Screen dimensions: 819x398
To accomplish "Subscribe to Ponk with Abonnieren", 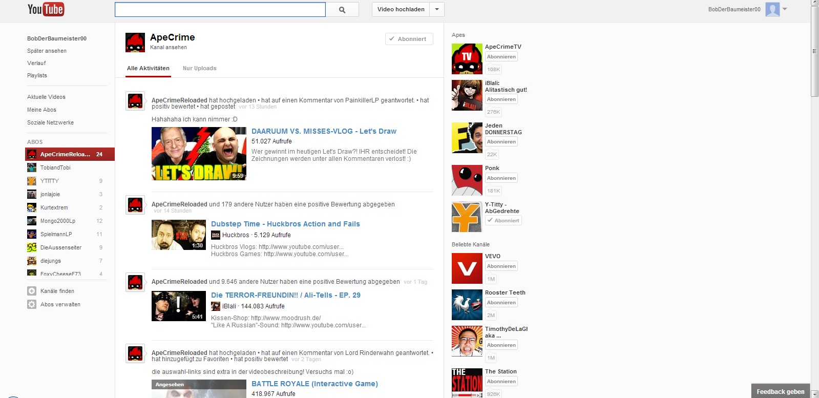I will tap(501, 178).
